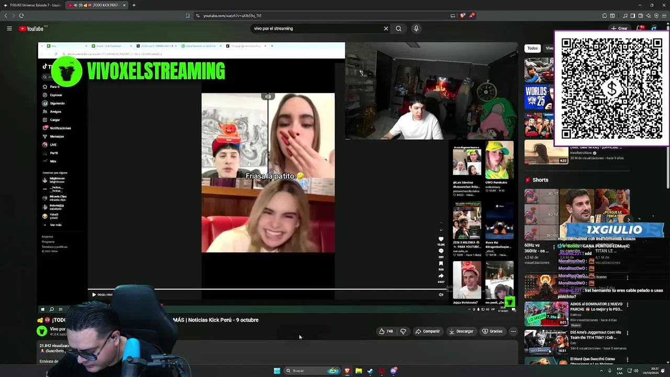Go back in browser history

pos(6,16)
